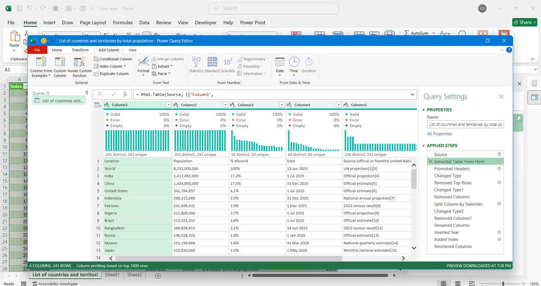The image size is (541, 286).
Task: Expand the formula bar chevron
Action: [x=413, y=95]
